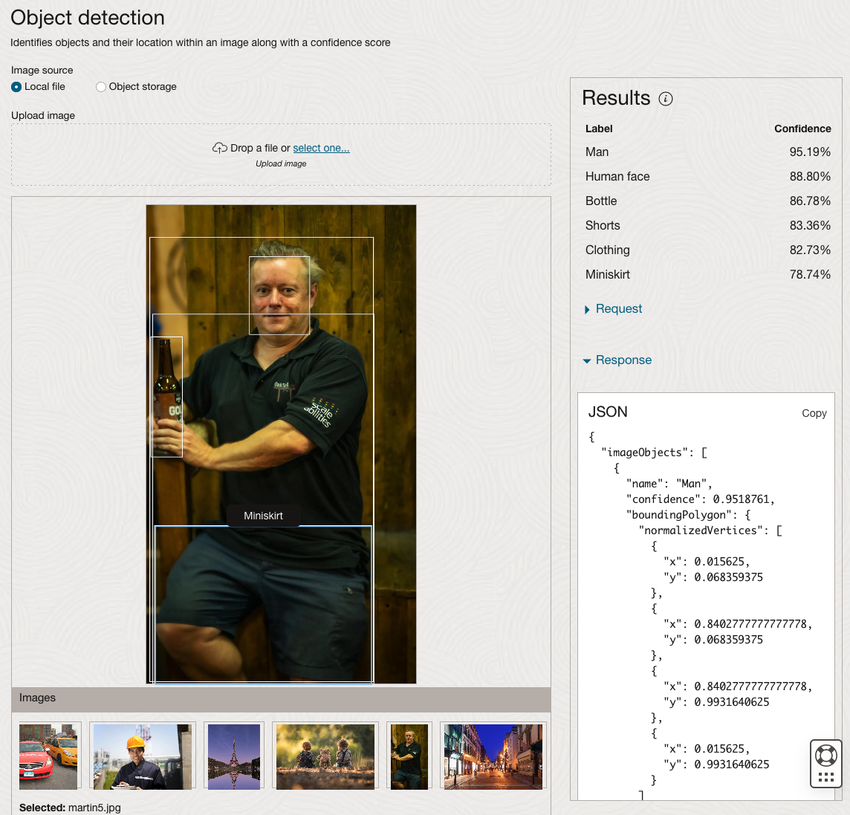Select the Object storage radio button
The width and height of the screenshot is (850, 815).
pyautogui.click(x=101, y=87)
